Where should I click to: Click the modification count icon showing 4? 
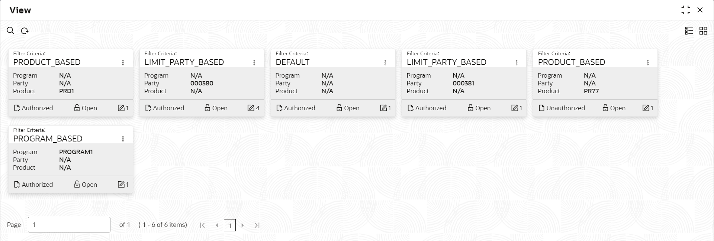tap(251, 108)
